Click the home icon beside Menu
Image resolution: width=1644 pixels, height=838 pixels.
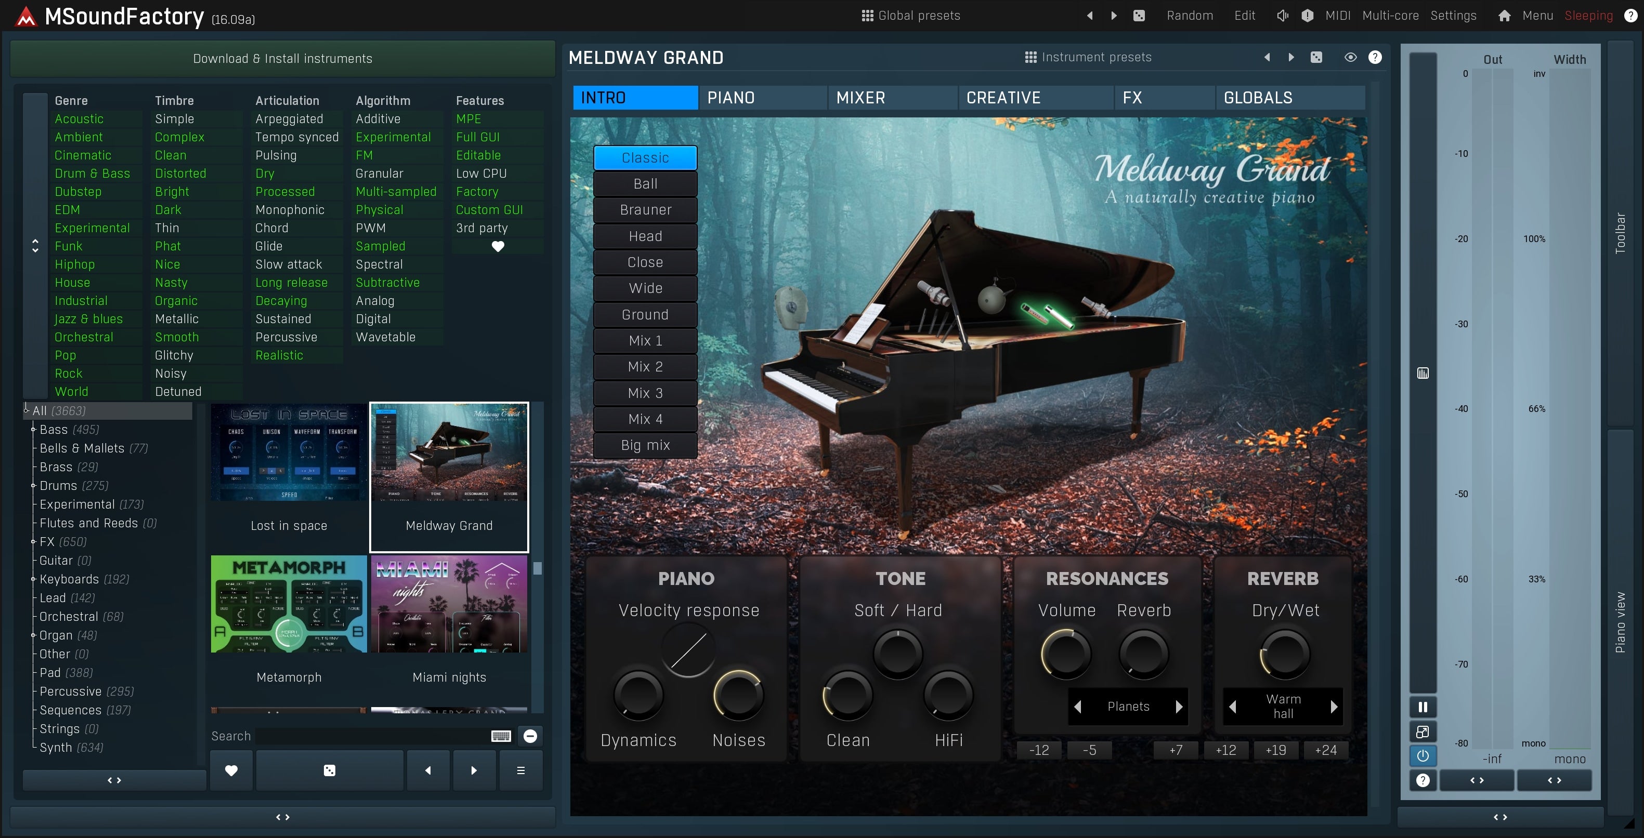(1504, 15)
